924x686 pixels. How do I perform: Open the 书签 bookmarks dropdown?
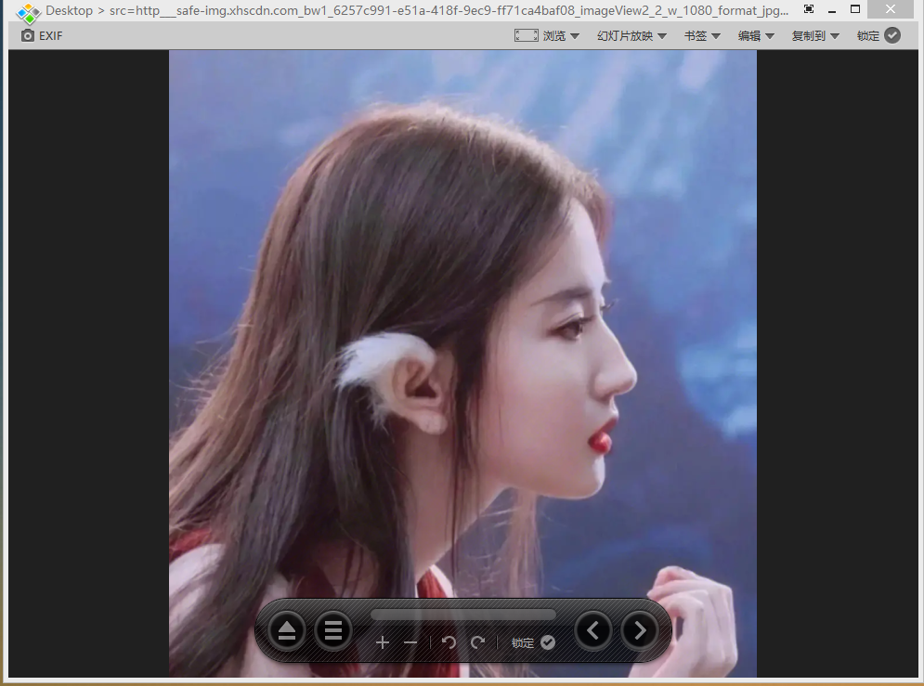702,36
